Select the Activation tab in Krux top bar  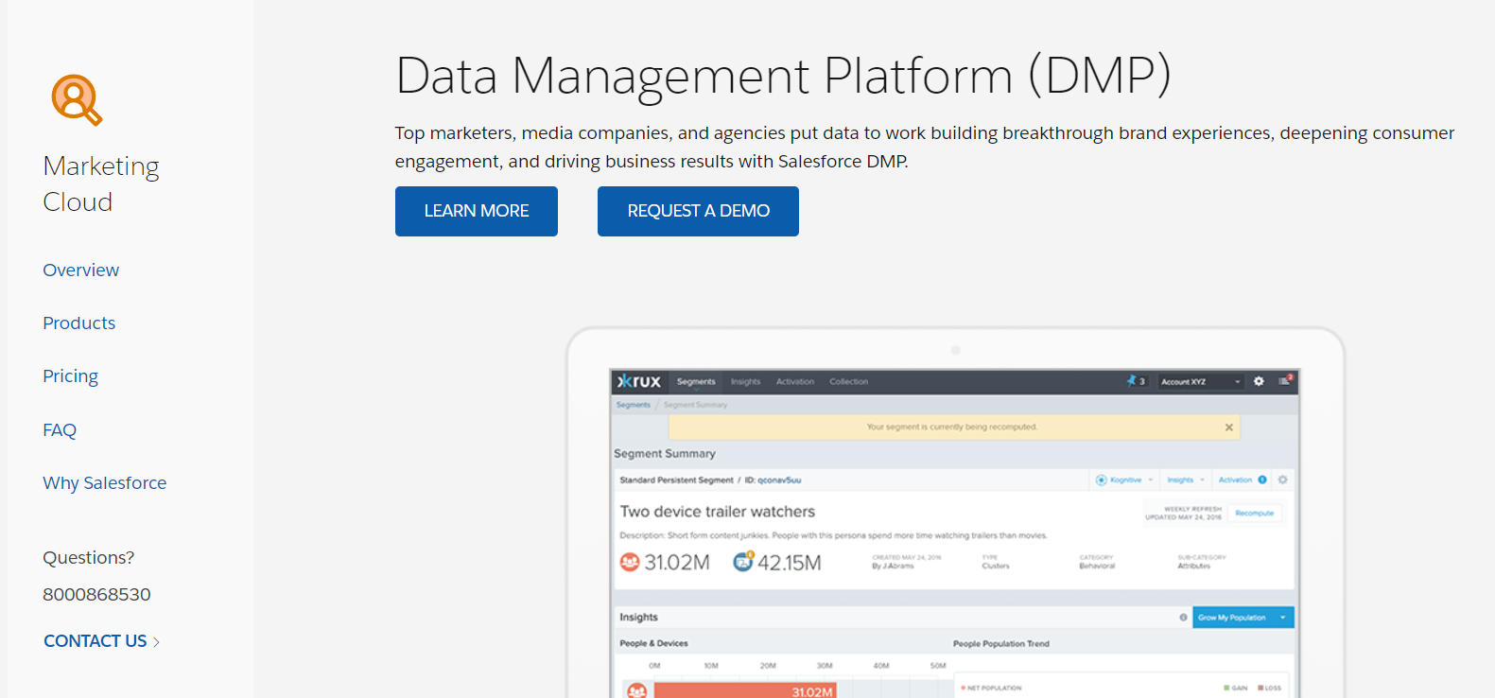[795, 382]
